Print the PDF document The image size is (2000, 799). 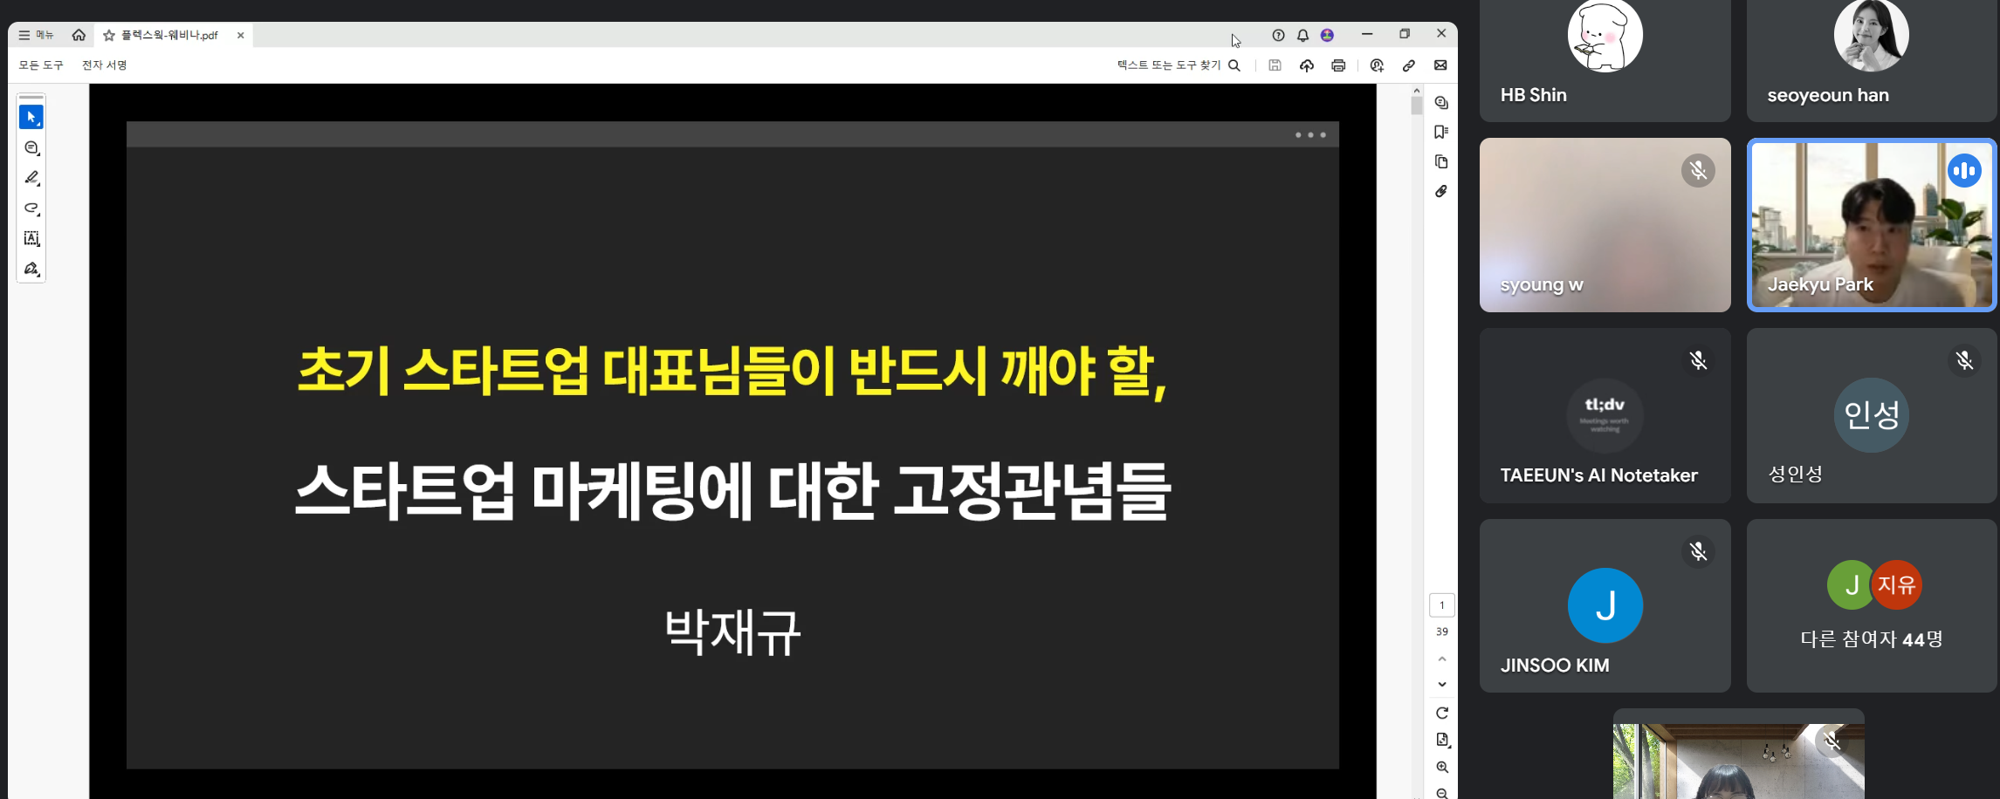point(1338,65)
